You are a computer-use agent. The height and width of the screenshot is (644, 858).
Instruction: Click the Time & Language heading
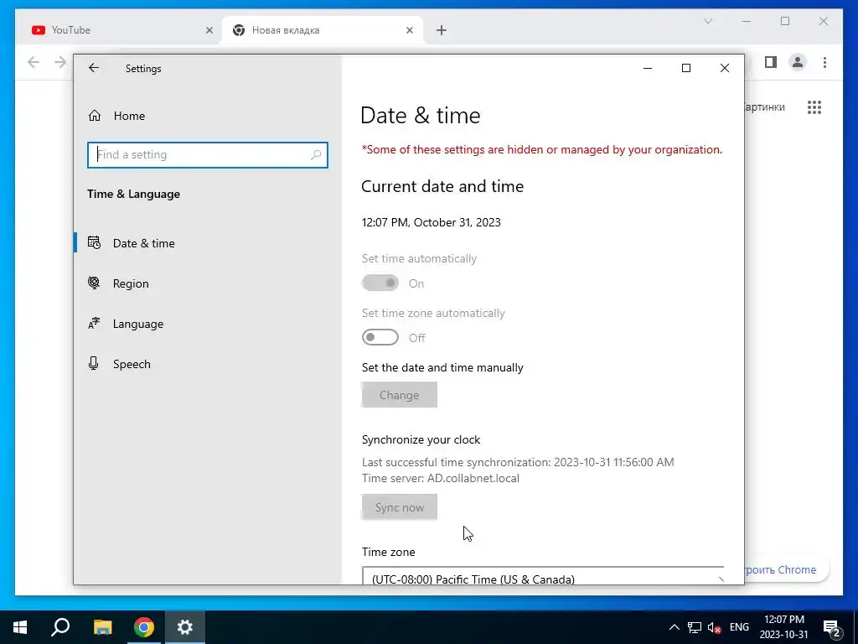coord(133,194)
